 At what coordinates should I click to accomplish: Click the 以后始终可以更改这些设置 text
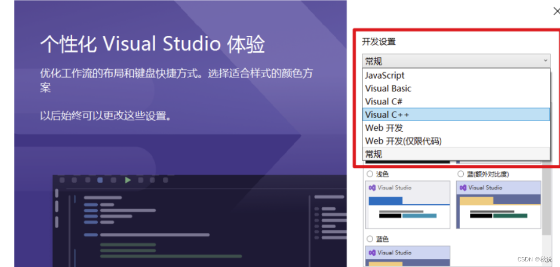click(106, 115)
